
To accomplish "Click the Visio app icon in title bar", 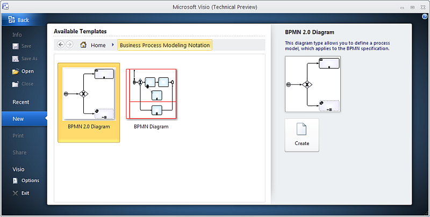I will [5, 6].
